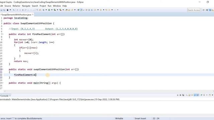Click the Smart Insert status entry
The height and width of the screenshot is (120, 214).
point(140,119)
